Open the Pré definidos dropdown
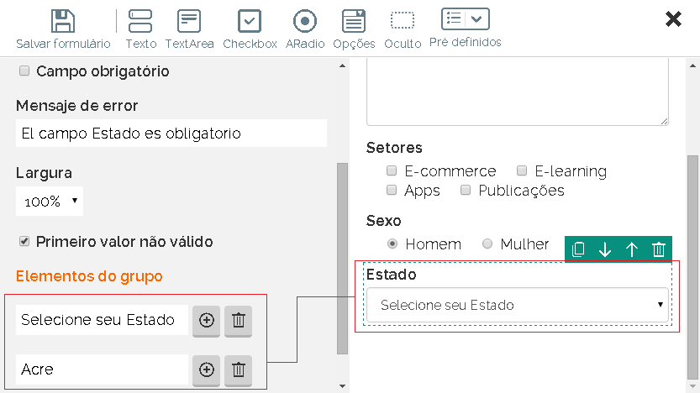This screenshot has height=393, width=700. pyautogui.click(x=465, y=18)
